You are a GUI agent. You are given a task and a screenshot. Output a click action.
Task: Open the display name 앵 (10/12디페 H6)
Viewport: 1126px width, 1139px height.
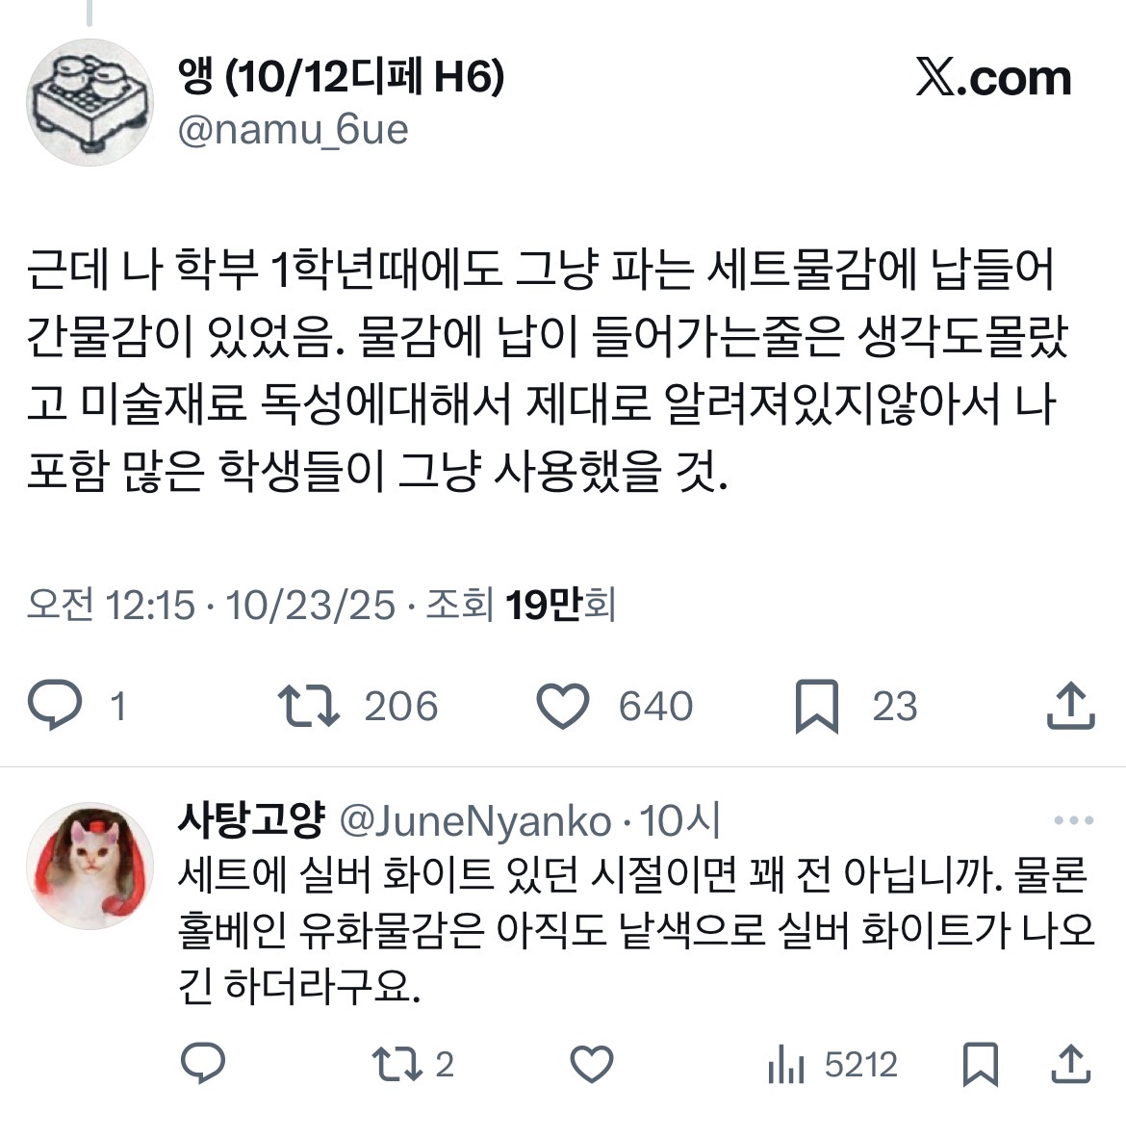pyautogui.click(x=341, y=77)
